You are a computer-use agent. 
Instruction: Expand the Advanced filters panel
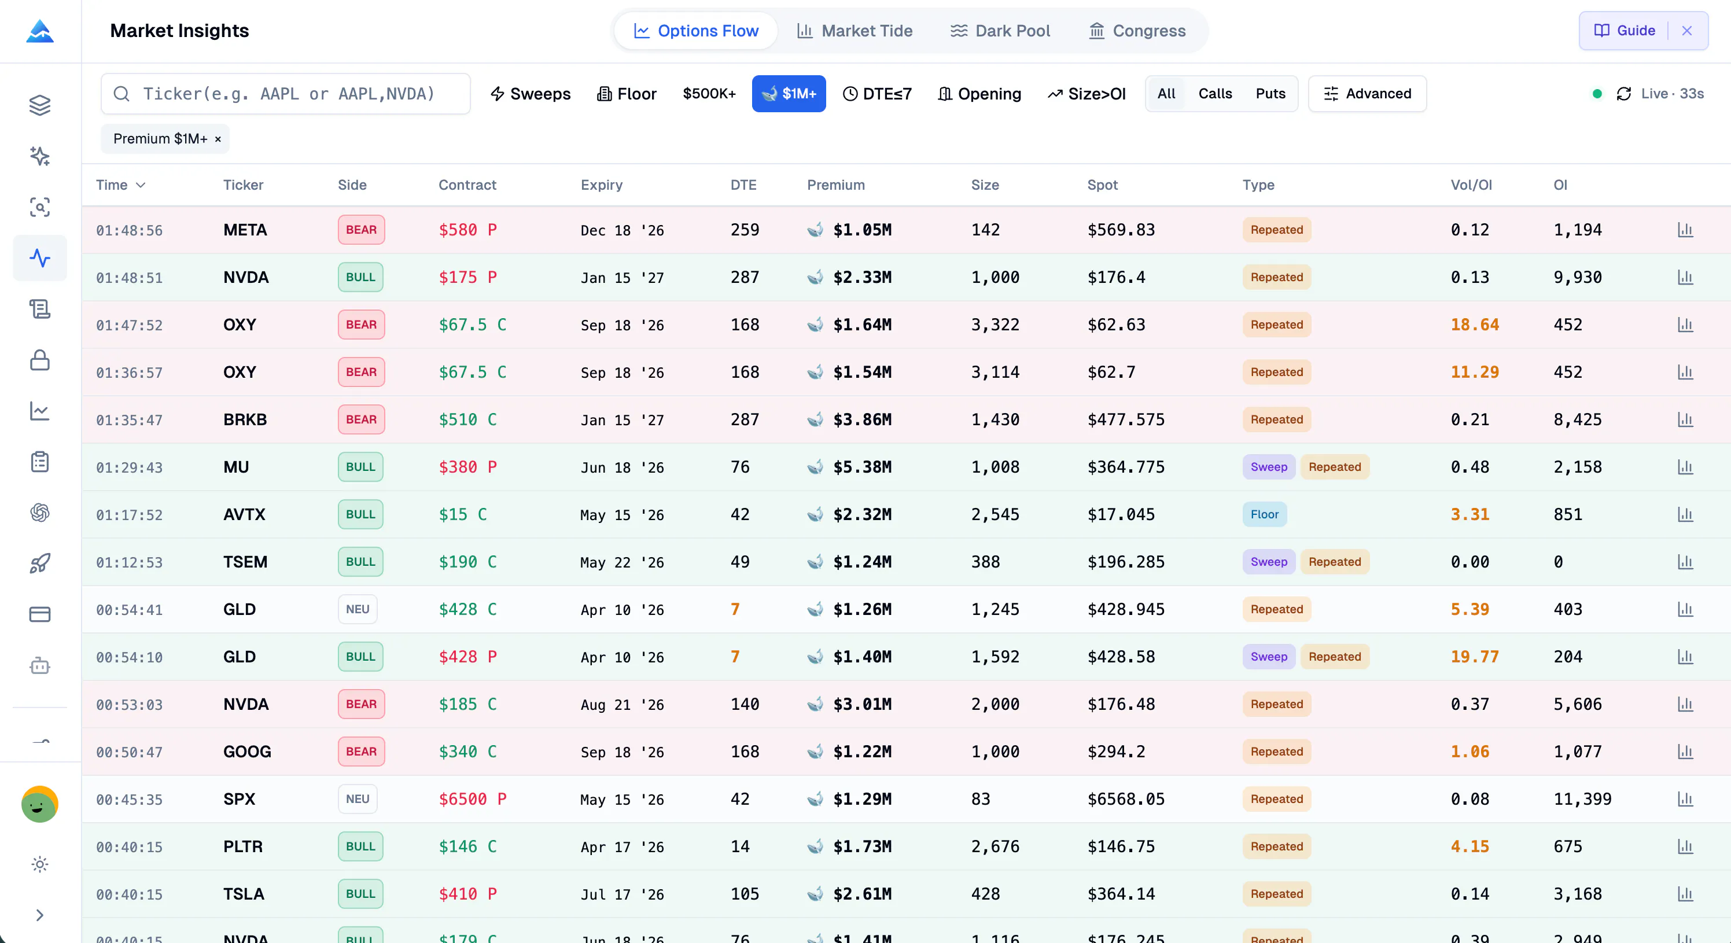pyautogui.click(x=1368, y=93)
